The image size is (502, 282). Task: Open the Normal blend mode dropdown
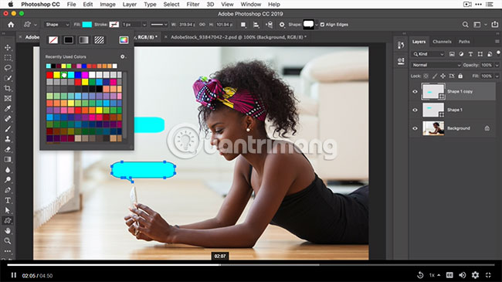pos(436,65)
